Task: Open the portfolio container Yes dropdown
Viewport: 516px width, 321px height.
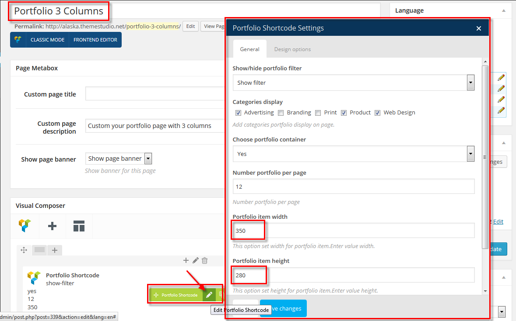Action: click(354, 154)
